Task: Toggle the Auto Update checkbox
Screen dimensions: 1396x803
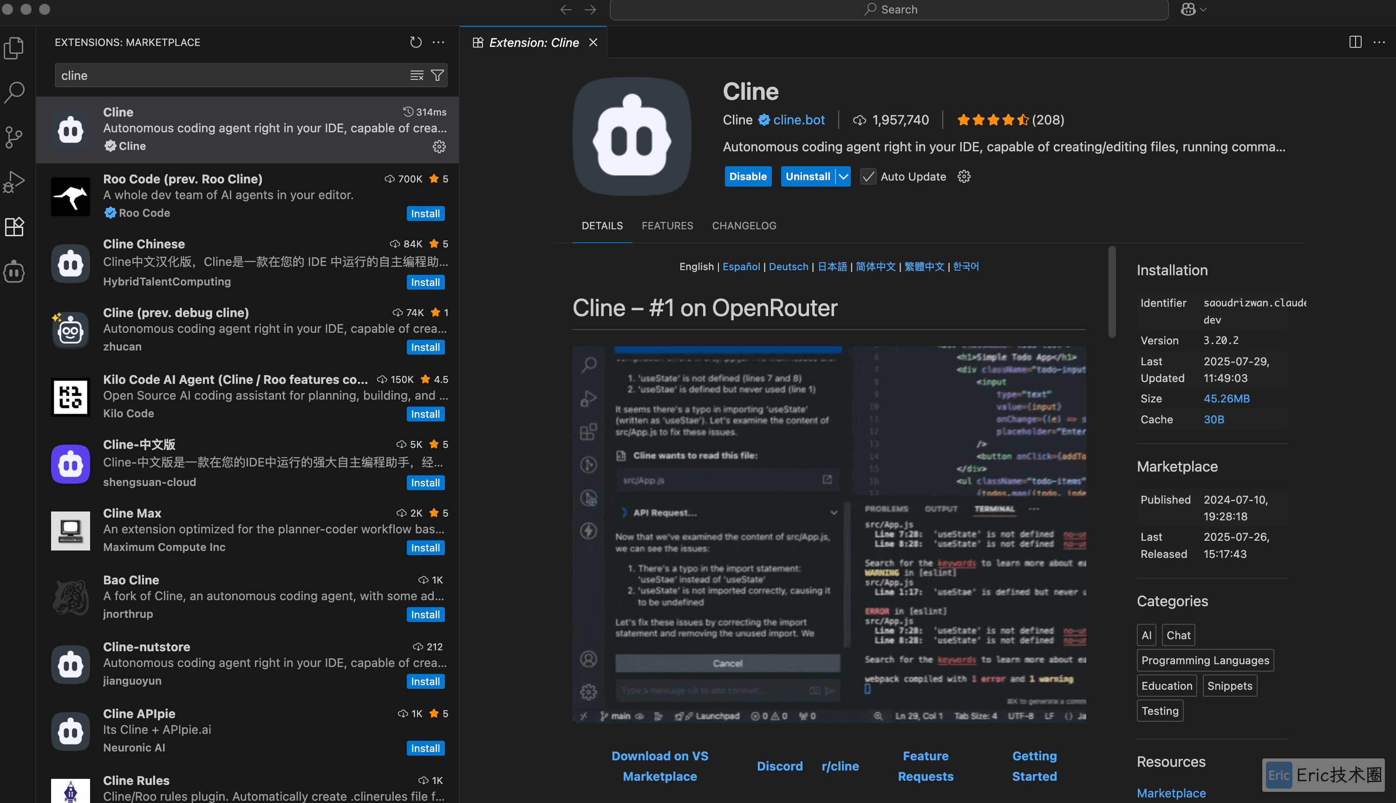Action: [x=868, y=176]
